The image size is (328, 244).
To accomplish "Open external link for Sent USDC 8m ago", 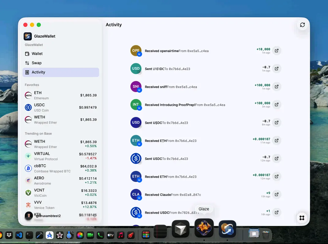I will click(277, 122).
